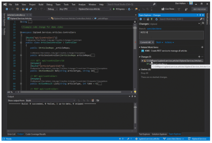Click the Visual Studio search magnifier icon
Screen dimensions: 212x143
point(154,4)
